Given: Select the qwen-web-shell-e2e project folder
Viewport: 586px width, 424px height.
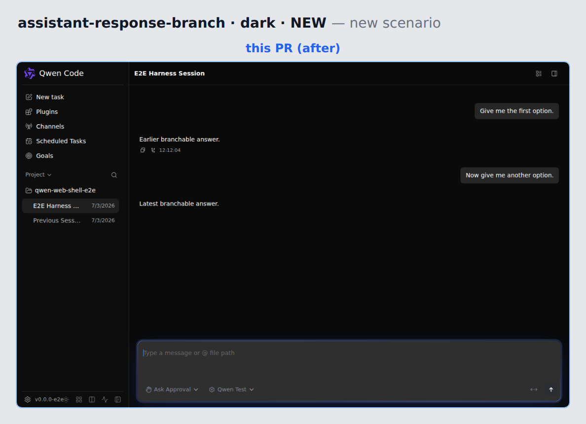Looking at the screenshot, I should pos(61,190).
